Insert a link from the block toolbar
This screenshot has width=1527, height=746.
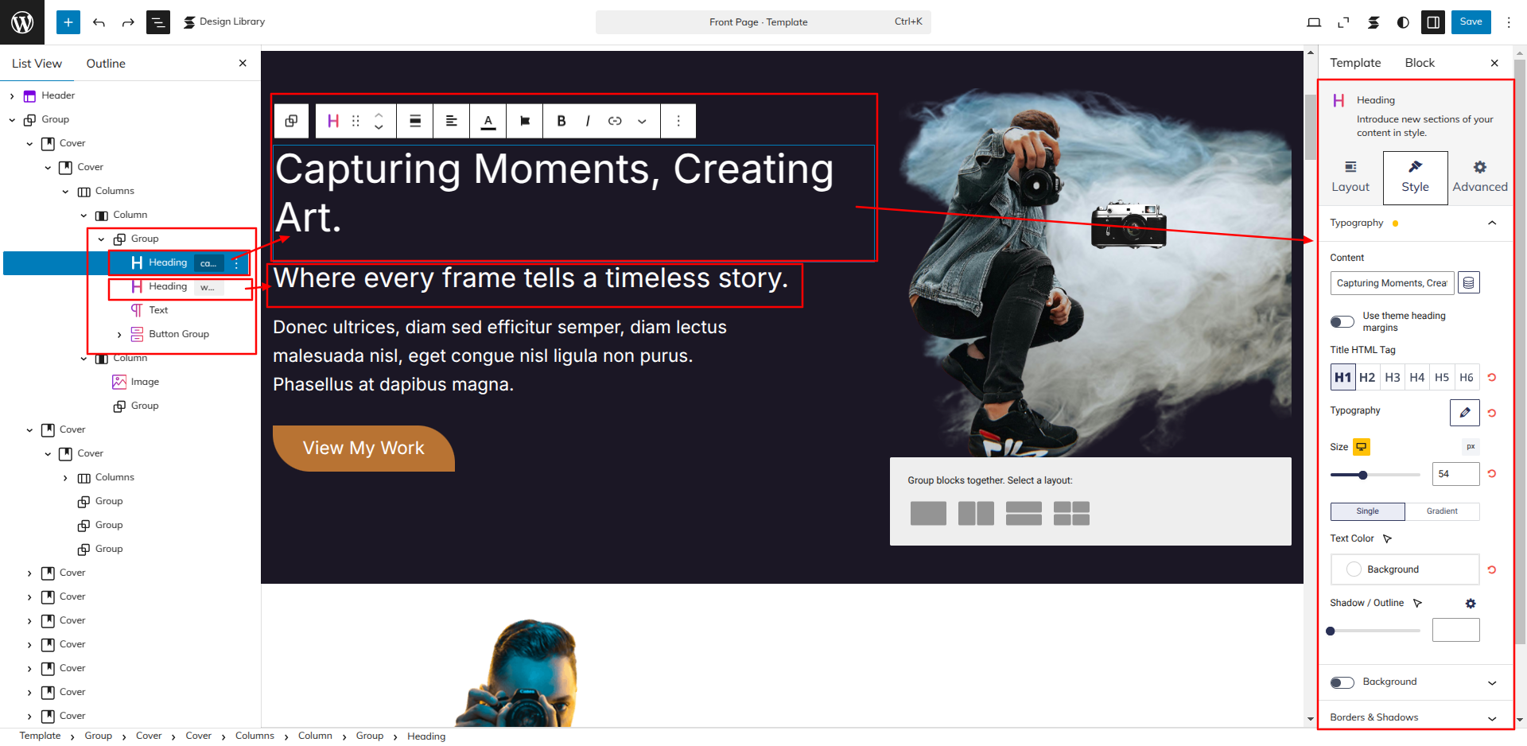point(615,121)
